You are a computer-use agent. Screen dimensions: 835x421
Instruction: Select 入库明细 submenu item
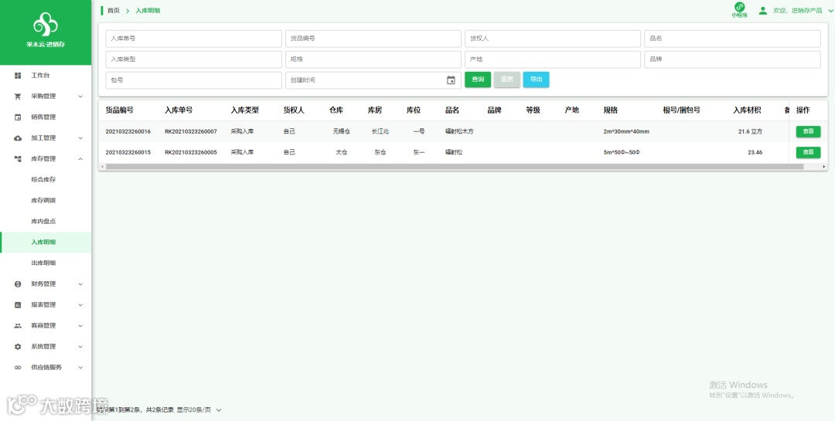pyautogui.click(x=46, y=242)
